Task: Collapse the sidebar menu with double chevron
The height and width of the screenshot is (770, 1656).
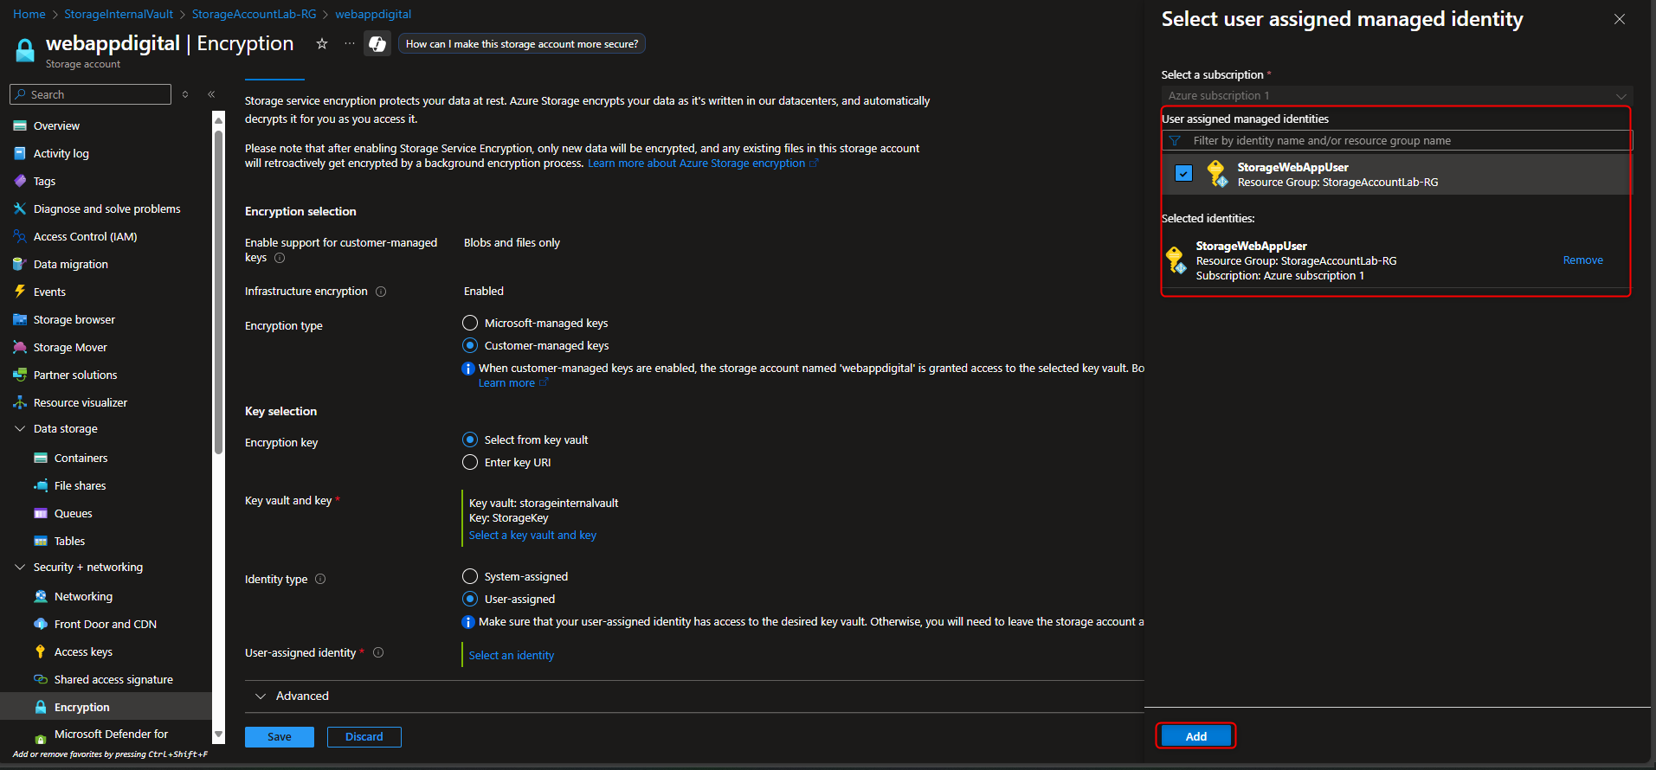Action: [211, 94]
